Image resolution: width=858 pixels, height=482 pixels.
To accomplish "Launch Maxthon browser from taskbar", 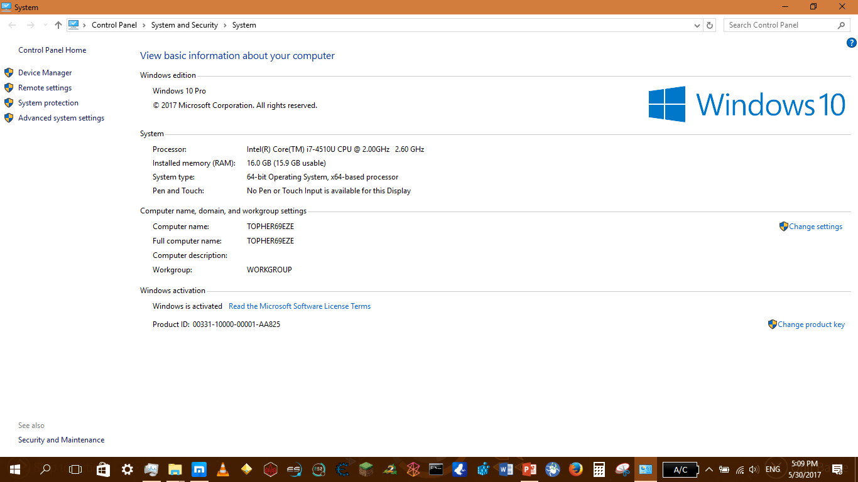I will [198, 469].
